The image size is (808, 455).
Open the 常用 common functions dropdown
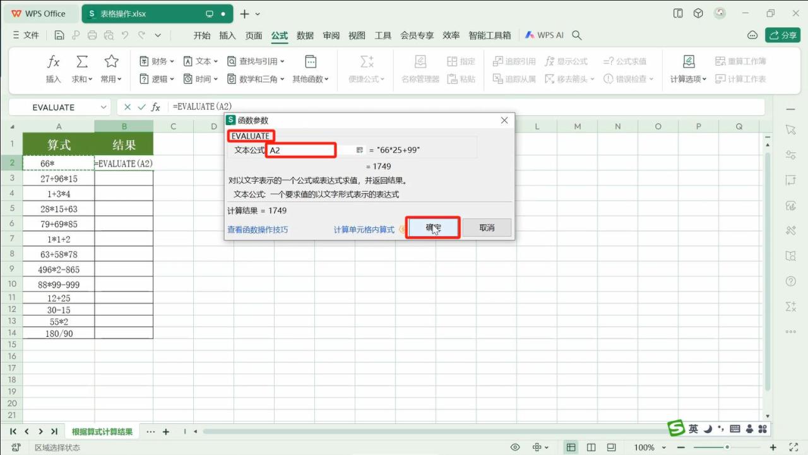click(x=111, y=68)
